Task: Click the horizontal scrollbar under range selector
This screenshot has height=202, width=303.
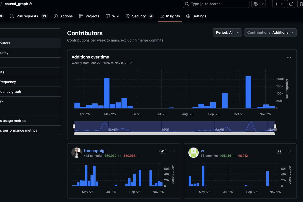Action: (174, 134)
